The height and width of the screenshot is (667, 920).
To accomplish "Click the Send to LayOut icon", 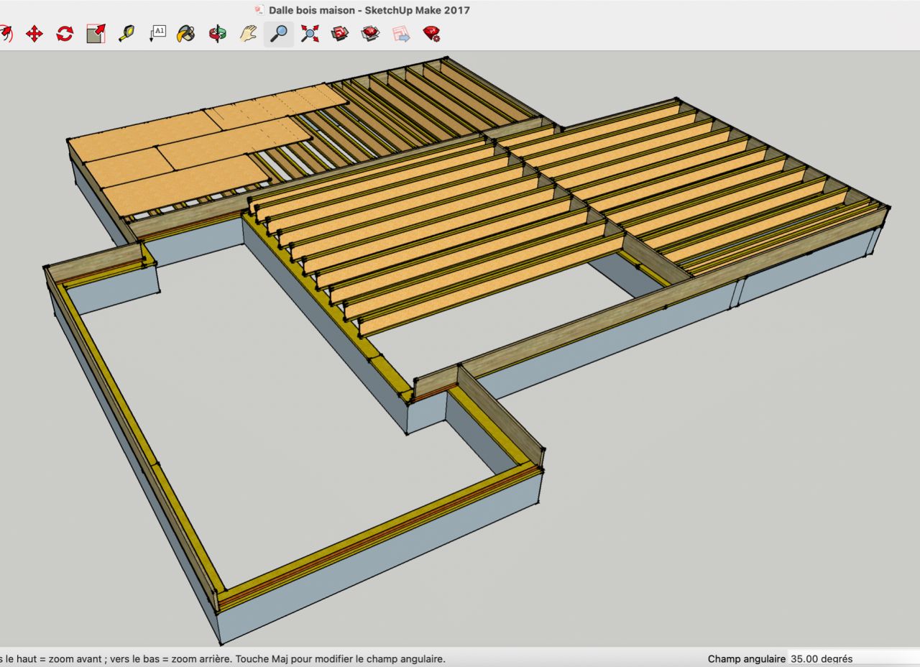I will (x=401, y=34).
